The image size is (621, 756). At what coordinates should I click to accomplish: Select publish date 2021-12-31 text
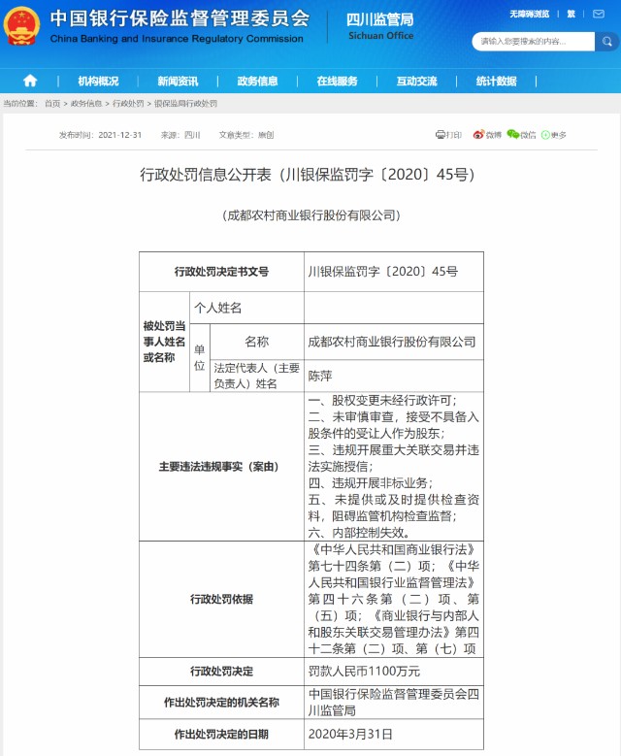[x=119, y=135]
